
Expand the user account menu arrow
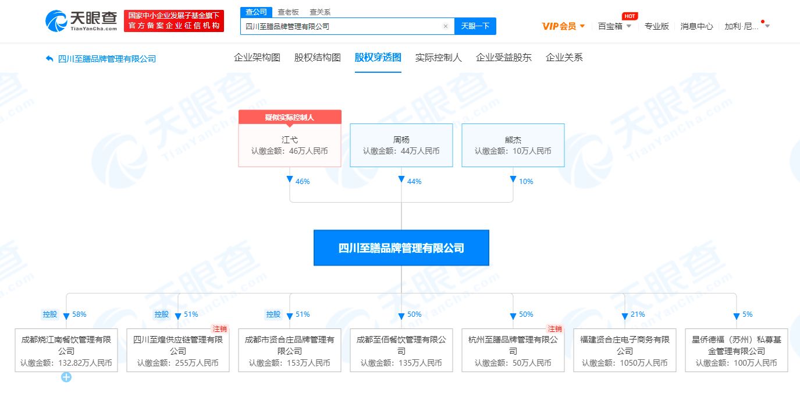(767, 26)
